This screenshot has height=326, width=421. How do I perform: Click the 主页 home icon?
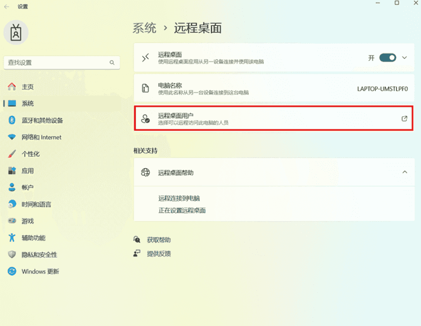(x=12, y=87)
